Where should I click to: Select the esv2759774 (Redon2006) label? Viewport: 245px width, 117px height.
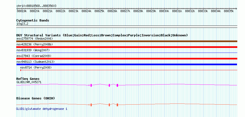35,39
